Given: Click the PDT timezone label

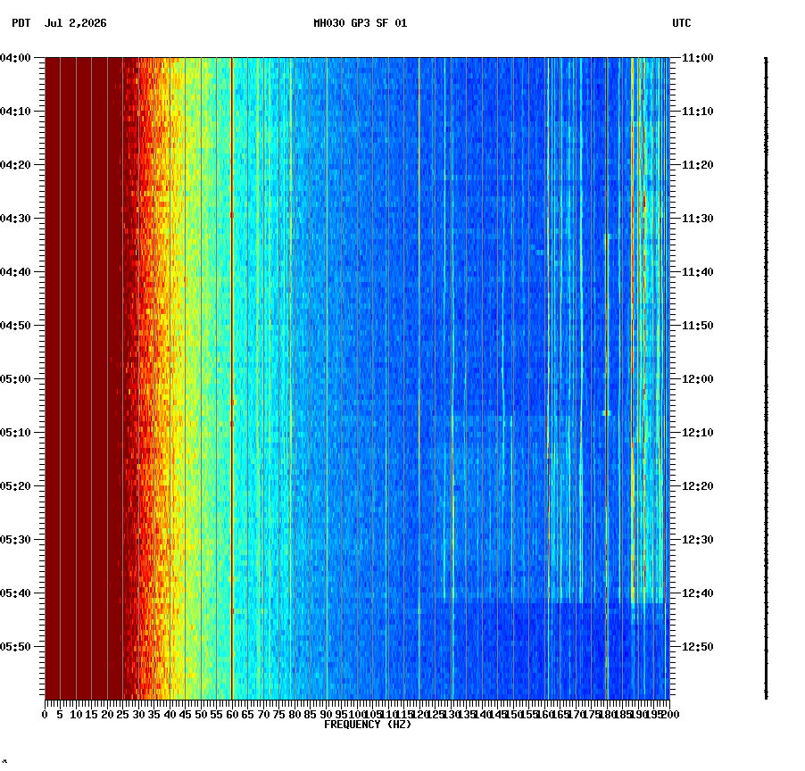Looking at the screenshot, I should click(x=21, y=23).
